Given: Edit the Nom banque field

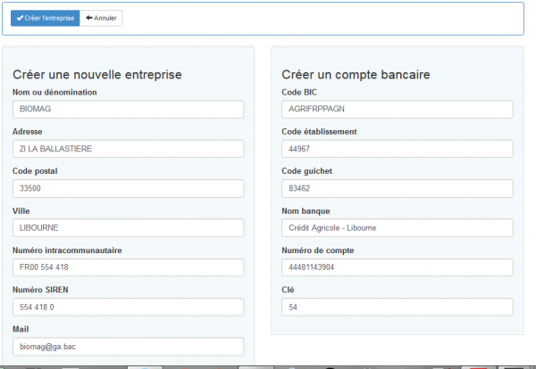Looking at the screenshot, I should 398,228.
